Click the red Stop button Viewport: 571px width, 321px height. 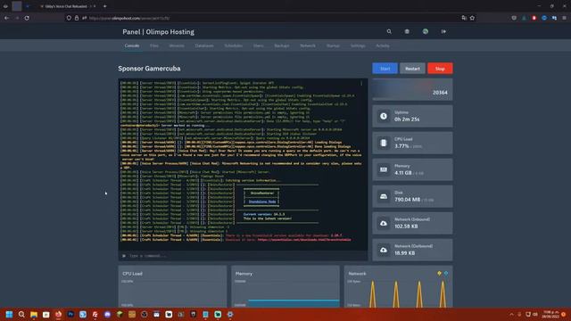[x=440, y=69]
